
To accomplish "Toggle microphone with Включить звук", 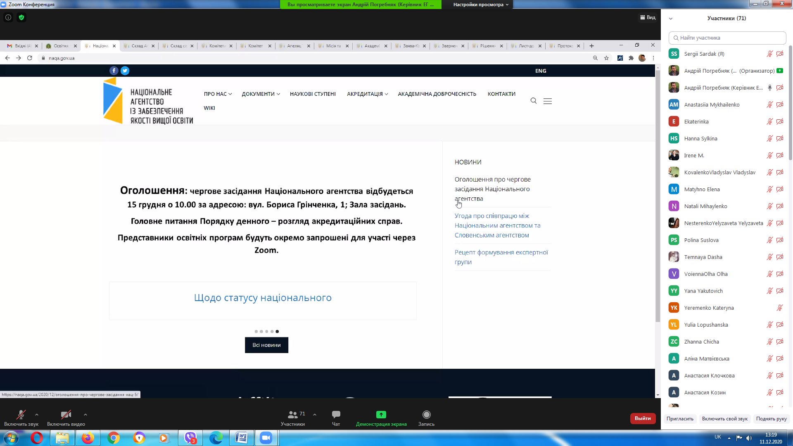I will pyautogui.click(x=21, y=418).
